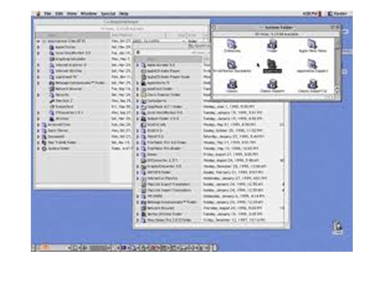This screenshot has width=375, height=281.
Task: Select Sherlock 2 in the back window
Action: click(61, 101)
